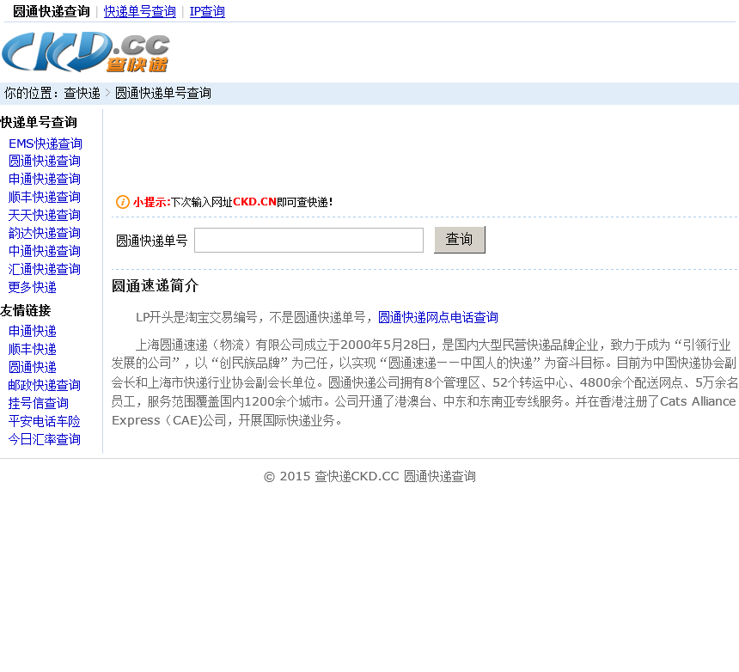Image resolution: width=739 pixels, height=672 pixels.
Task: Open 顺丰快递查询 sidebar link
Action: (x=45, y=197)
